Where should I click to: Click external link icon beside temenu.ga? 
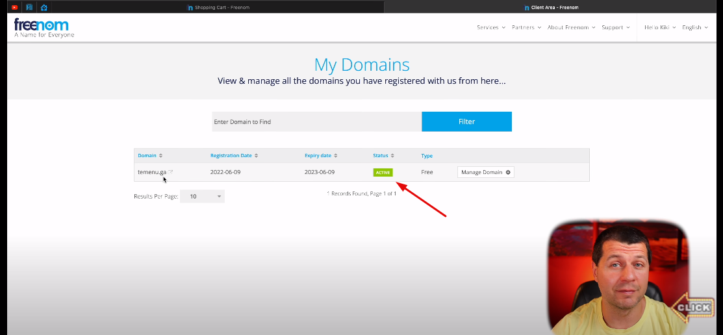(x=170, y=172)
